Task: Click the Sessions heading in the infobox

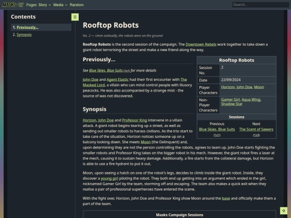Action: pos(237,117)
